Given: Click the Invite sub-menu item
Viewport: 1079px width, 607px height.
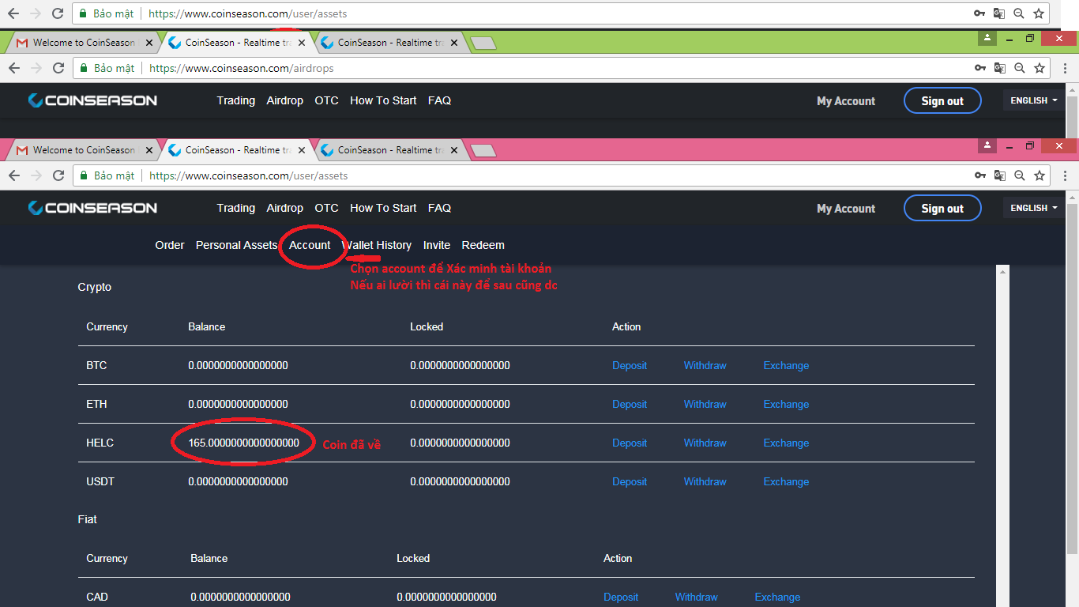Looking at the screenshot, I should 436,245.
